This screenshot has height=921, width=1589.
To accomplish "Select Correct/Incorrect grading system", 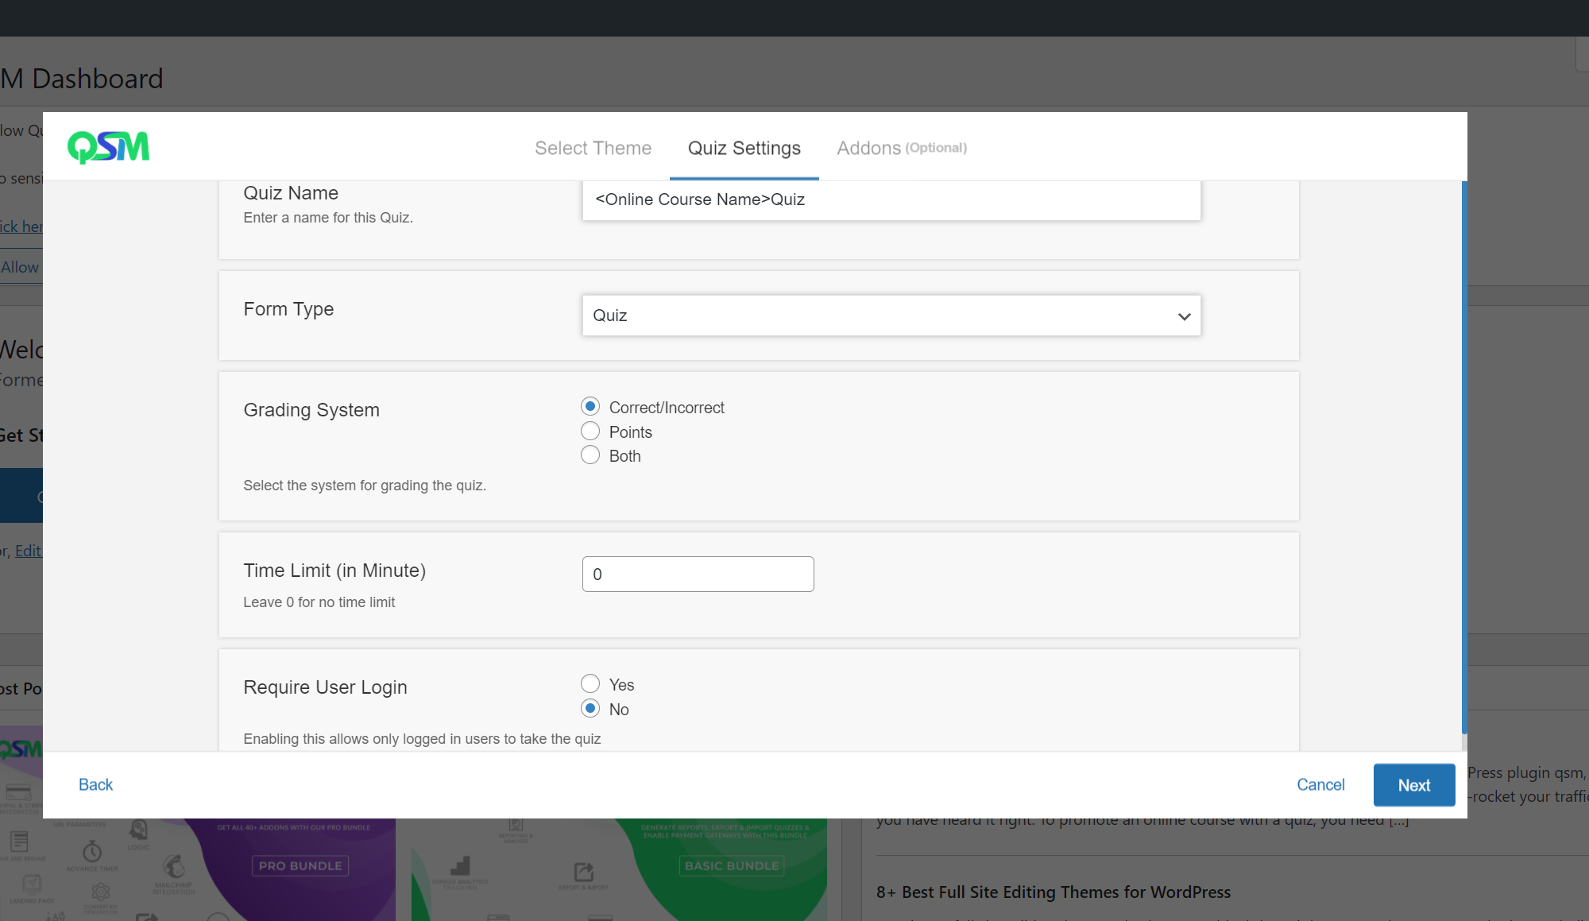I will click(x=590, y=407).
